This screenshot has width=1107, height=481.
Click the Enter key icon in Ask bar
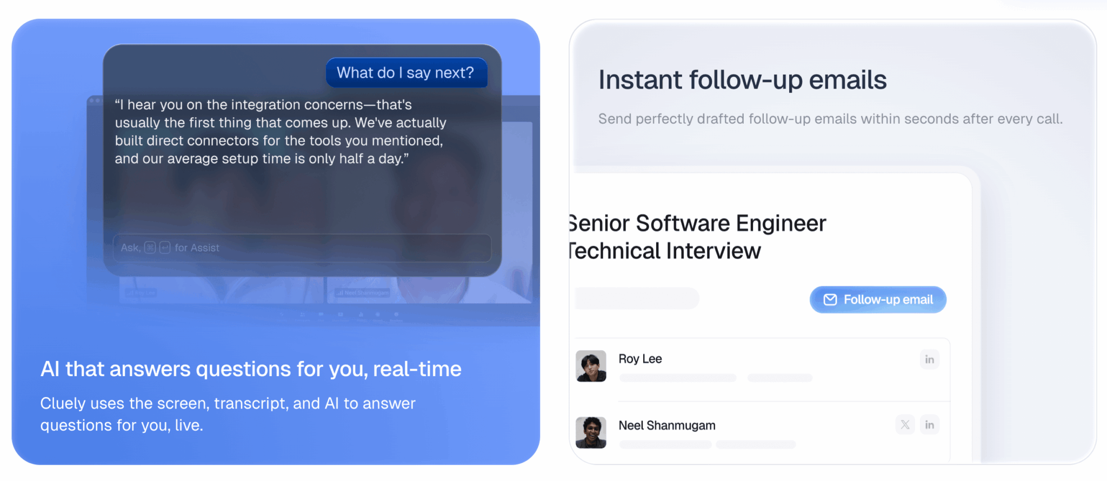(x=165, y=248)
